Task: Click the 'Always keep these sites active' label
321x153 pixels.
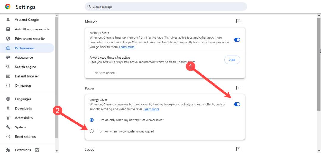Action: [110, 57]
